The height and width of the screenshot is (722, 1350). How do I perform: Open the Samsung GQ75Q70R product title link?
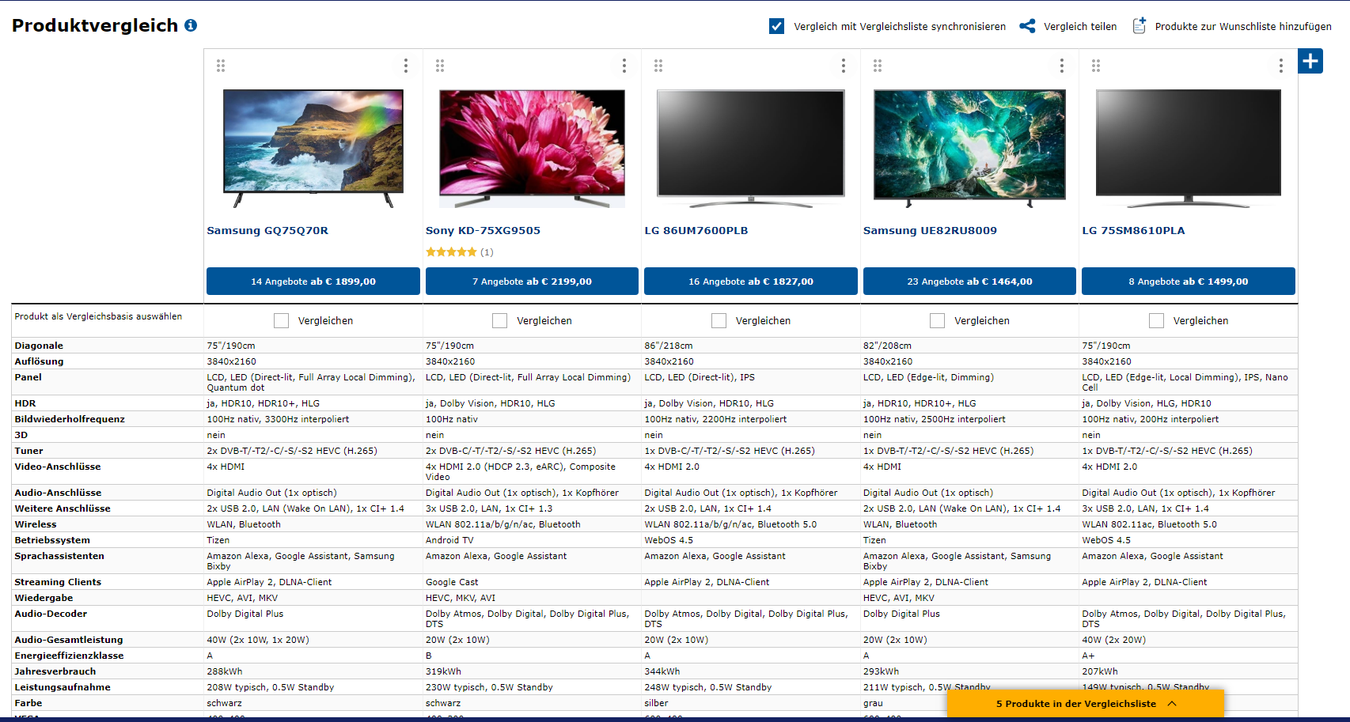tap(267, 231)
